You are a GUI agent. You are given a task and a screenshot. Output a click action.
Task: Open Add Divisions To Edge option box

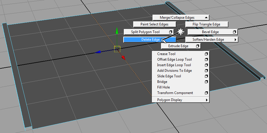click(x=206, y=71)
